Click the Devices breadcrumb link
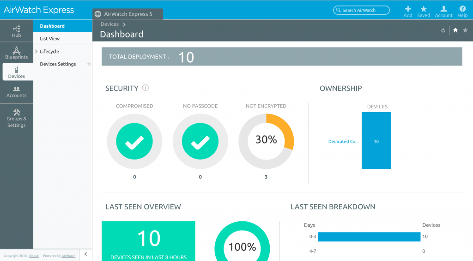Screen dimensions: 473x261 pos(109,24)
